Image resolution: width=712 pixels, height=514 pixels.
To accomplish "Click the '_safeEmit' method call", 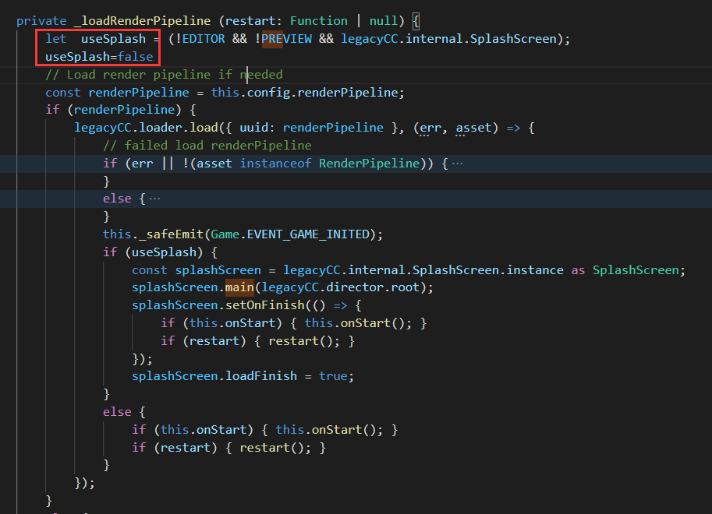I will pos(172,234).
